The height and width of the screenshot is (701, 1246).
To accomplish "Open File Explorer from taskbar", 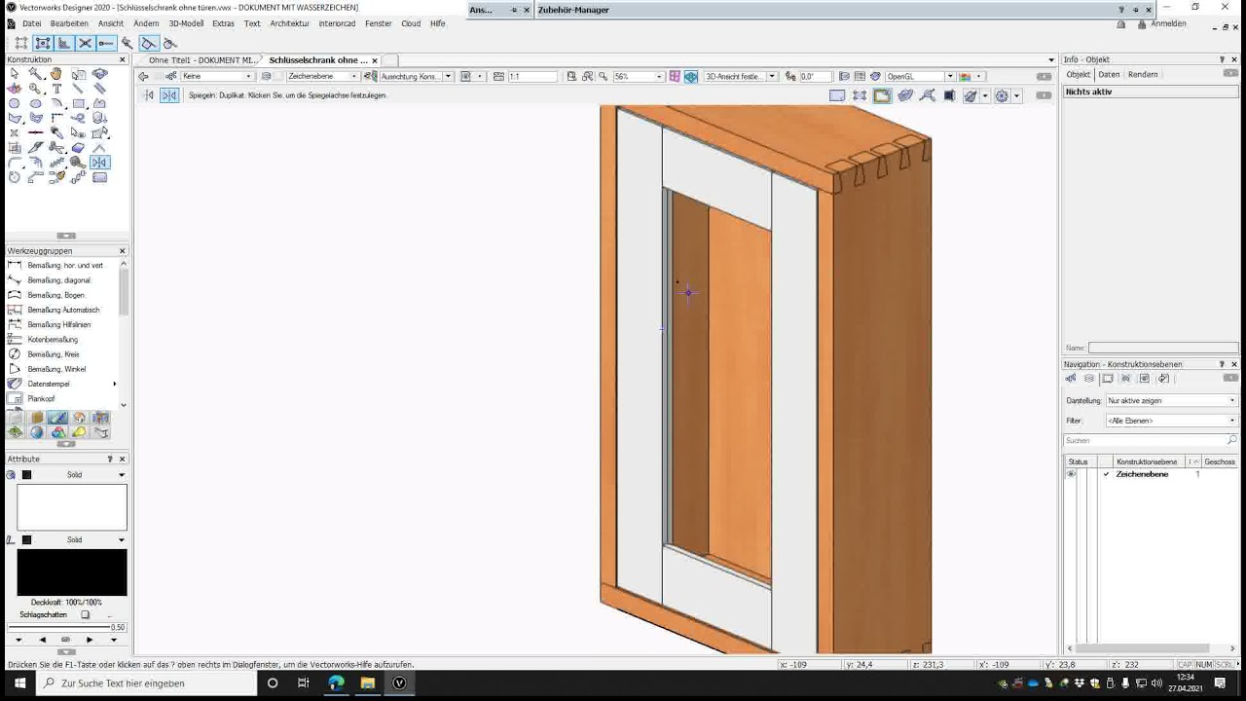I will [x=367, y=683].
